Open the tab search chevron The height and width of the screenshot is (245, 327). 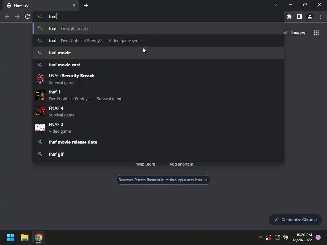(276, 4)
